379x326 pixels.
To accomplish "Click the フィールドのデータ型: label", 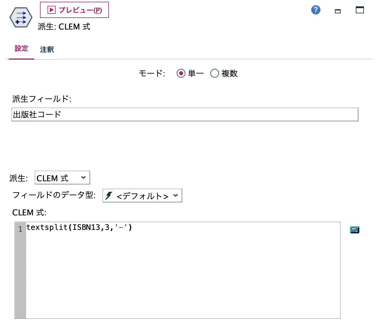I will [54, 195].
